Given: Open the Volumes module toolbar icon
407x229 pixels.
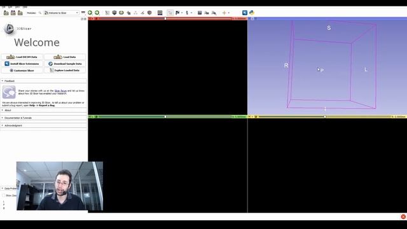Looking at the screenshot, I should point(114,13).
